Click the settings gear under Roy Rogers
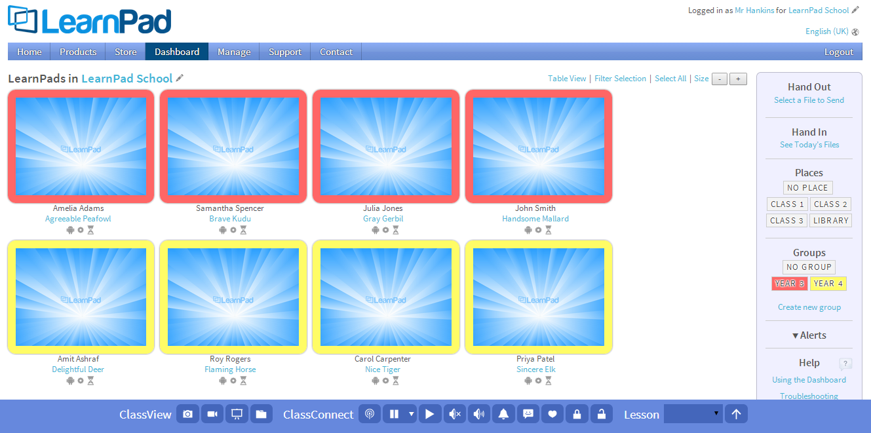The width and height of the screenshot is (871, 433). [x=233, y=381]
